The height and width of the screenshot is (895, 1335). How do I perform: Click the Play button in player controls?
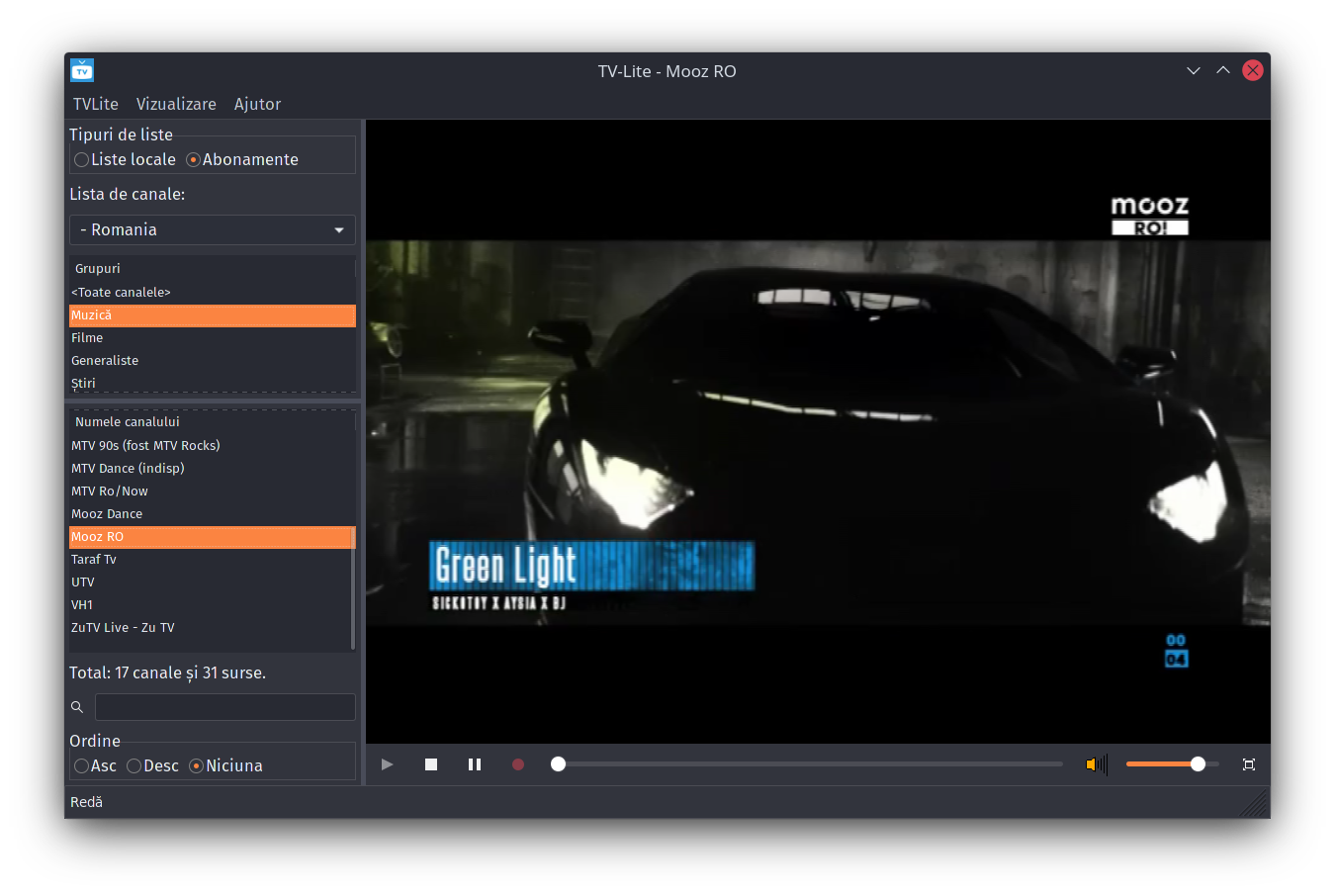pyautogui.click(x=387, y=764)
